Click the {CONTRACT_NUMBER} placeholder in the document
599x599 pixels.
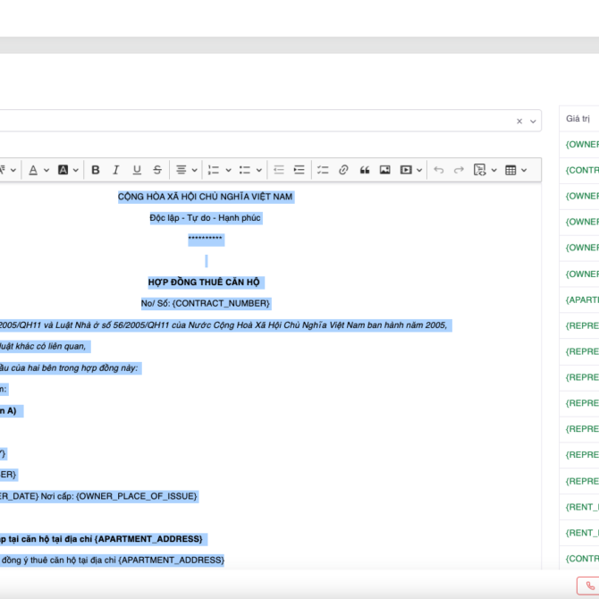click(x=221, y=304)
